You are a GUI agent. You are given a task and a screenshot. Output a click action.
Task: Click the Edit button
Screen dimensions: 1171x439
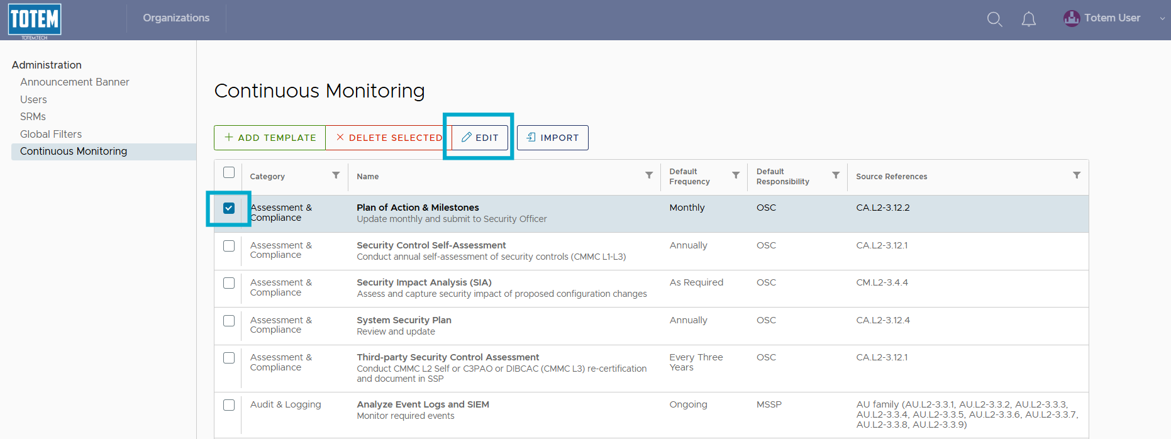click(x=480, y=138)
